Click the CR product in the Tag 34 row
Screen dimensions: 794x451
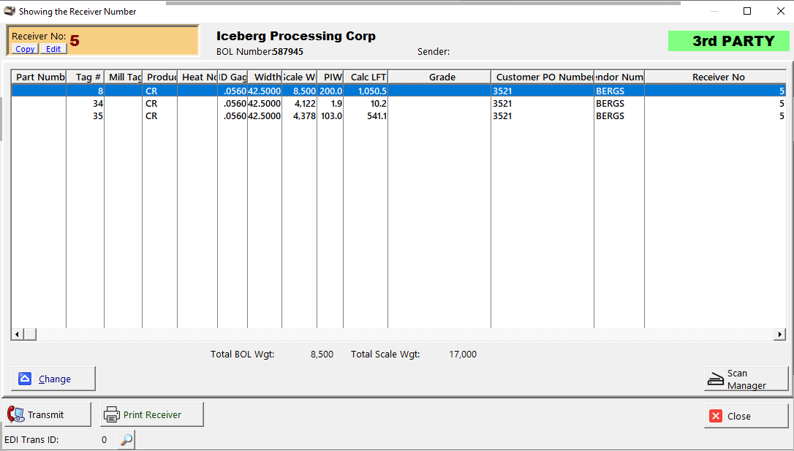coord(151,103)
